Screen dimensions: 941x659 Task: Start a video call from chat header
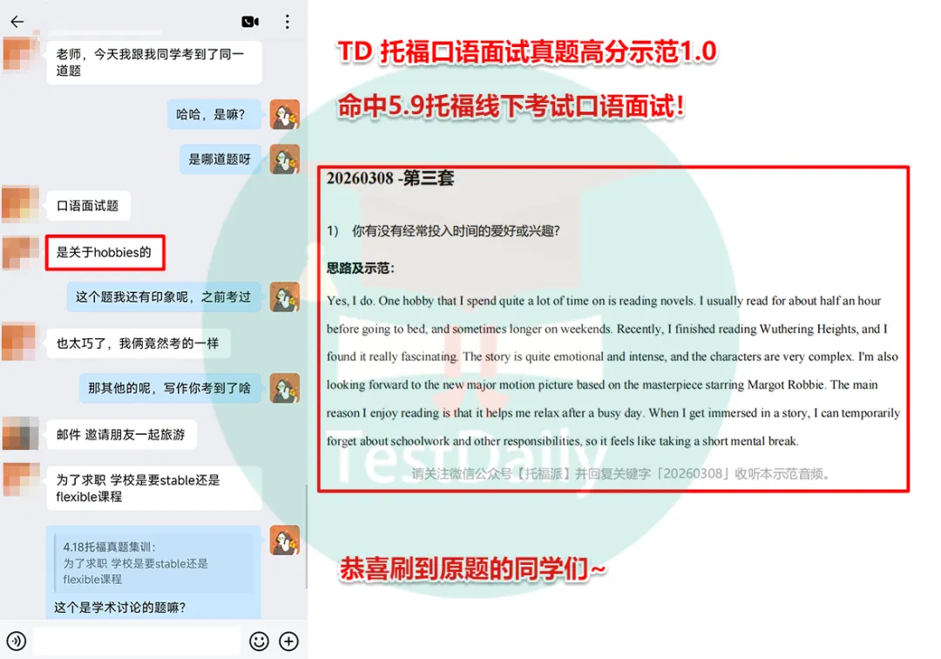250,22
